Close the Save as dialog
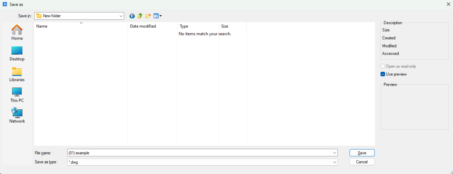Screen dimensions: 453x174 point(448,4)
